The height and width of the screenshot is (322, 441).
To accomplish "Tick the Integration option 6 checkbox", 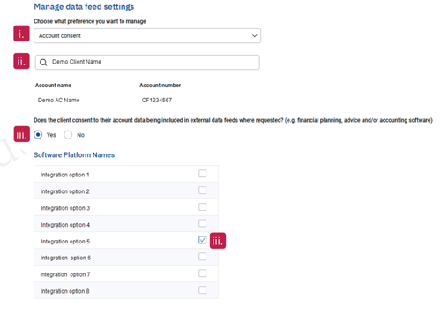I will [203, 257].
